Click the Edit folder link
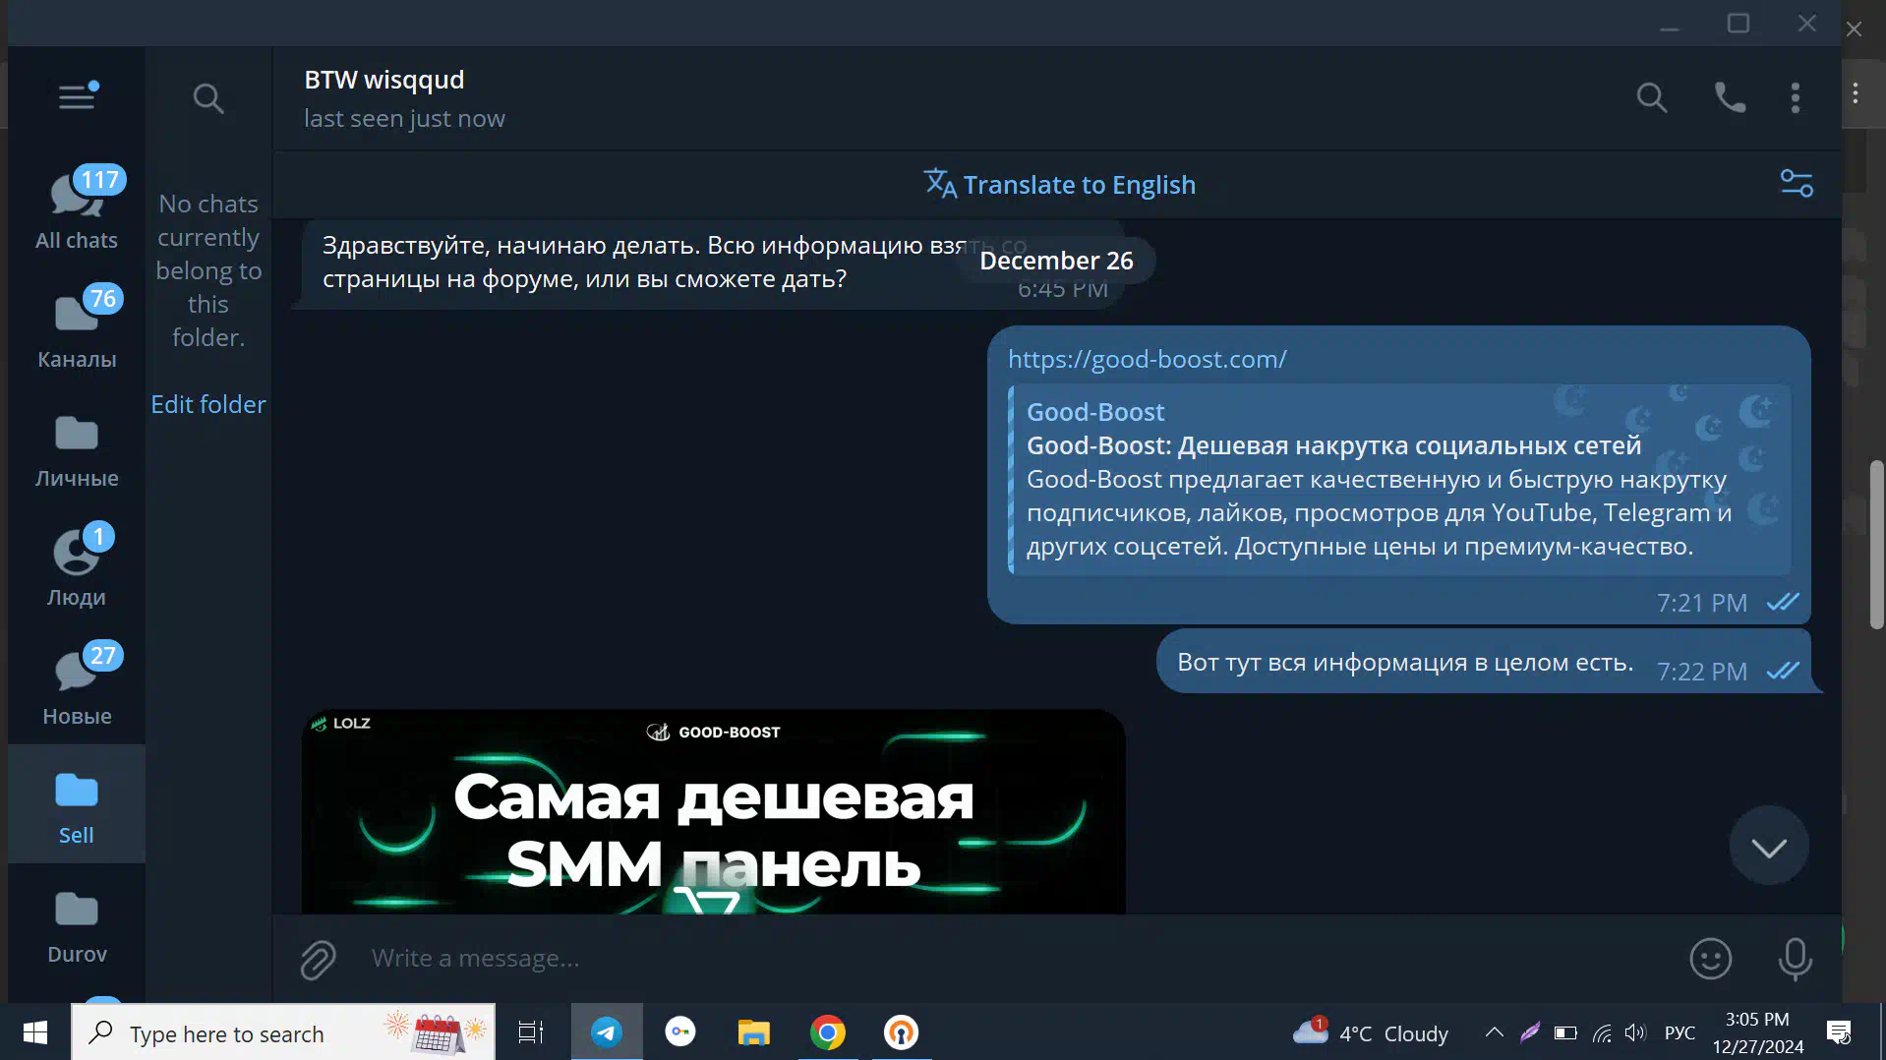 pyautogui.click(x=207, y=404)
